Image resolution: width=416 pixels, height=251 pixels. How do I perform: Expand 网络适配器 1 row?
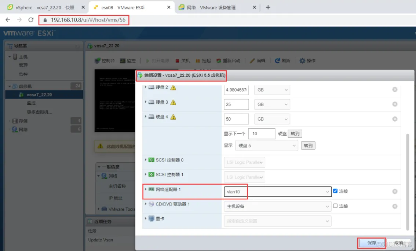[x=145, y=189]
